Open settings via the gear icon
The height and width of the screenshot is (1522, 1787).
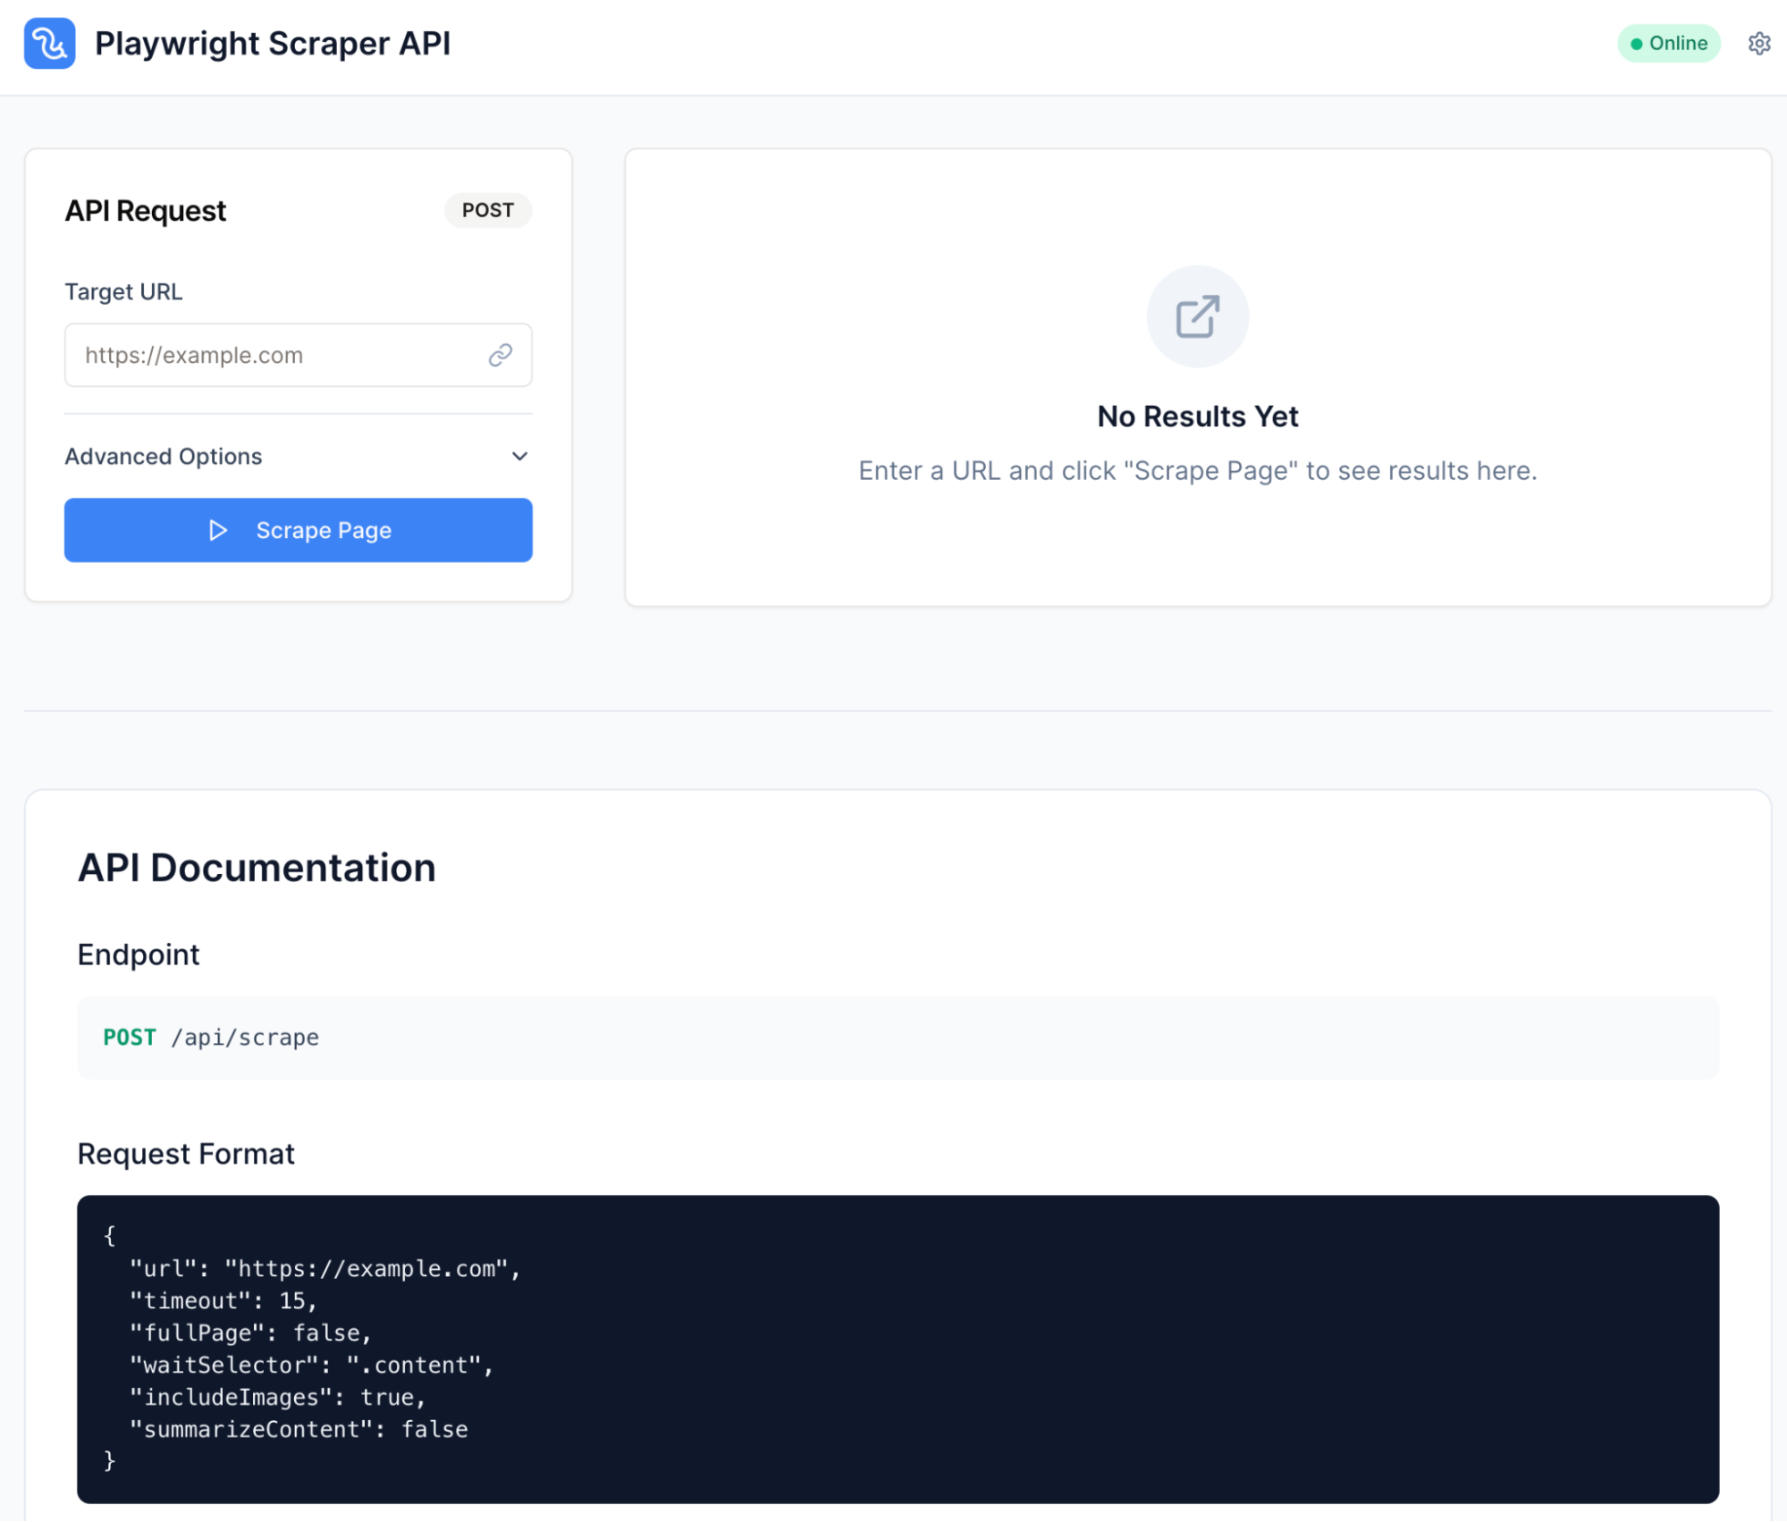(1758, 43)
